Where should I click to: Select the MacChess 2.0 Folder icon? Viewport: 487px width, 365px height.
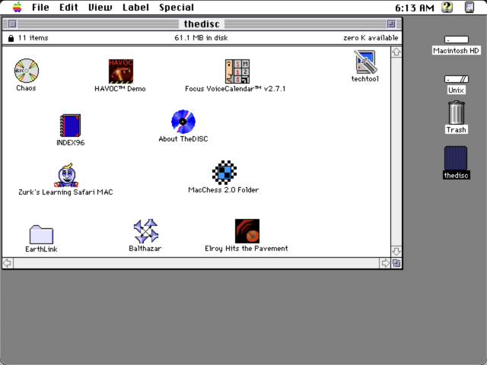[x=224, y=173]
